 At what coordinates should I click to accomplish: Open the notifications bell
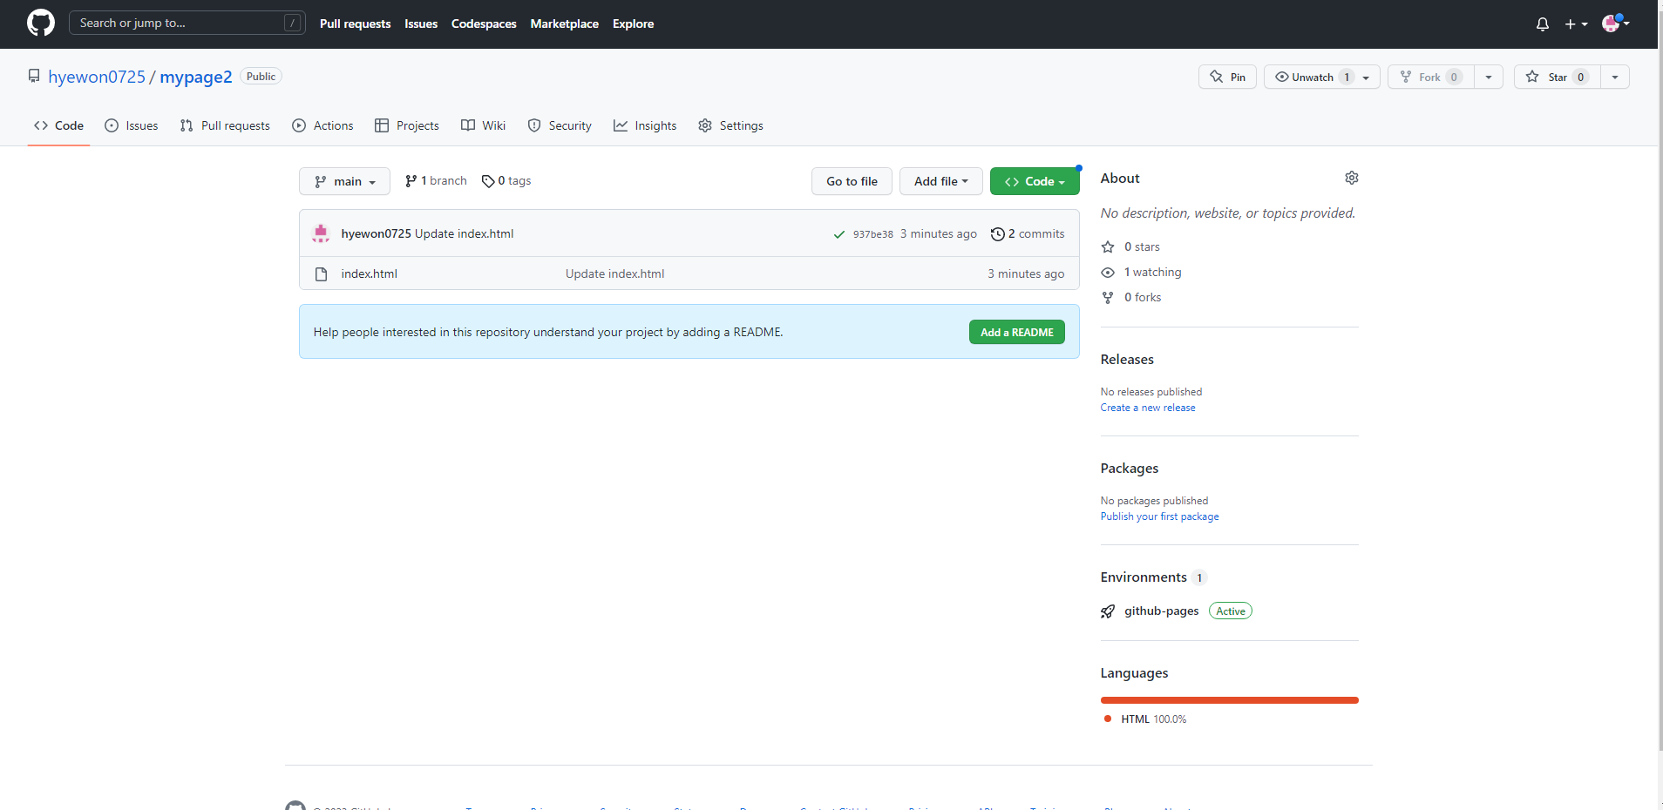coord(1543,24)
